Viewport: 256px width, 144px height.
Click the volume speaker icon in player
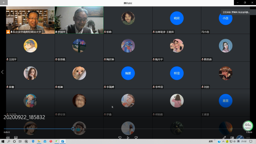pyautogui.click(x=8, y=138)
